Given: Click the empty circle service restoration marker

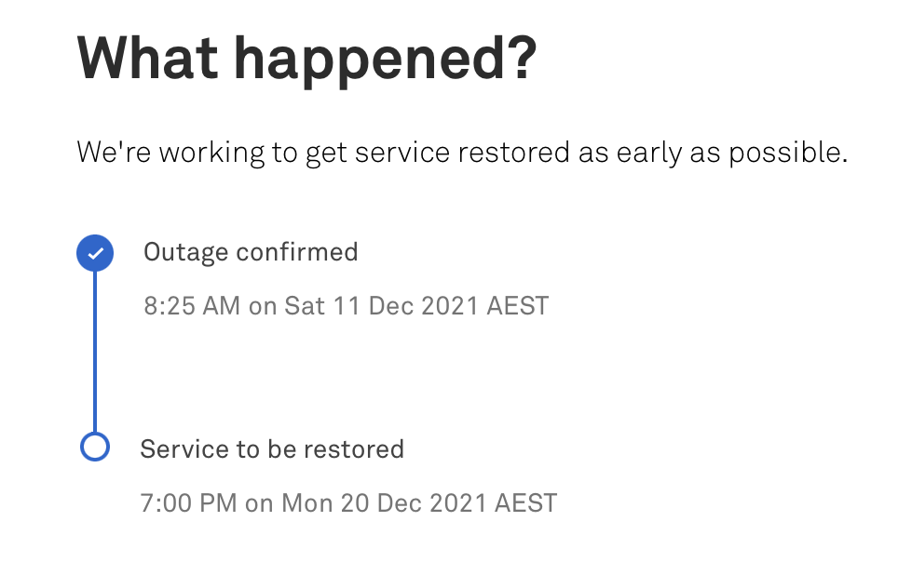Looking at the screenshot, I should click(95, 448).
